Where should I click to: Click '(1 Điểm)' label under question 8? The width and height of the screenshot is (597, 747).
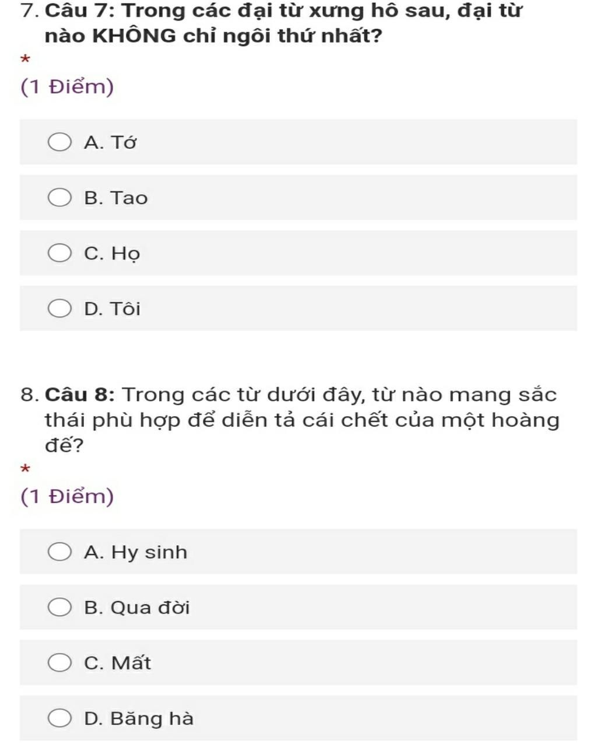(x=67, y=497)
